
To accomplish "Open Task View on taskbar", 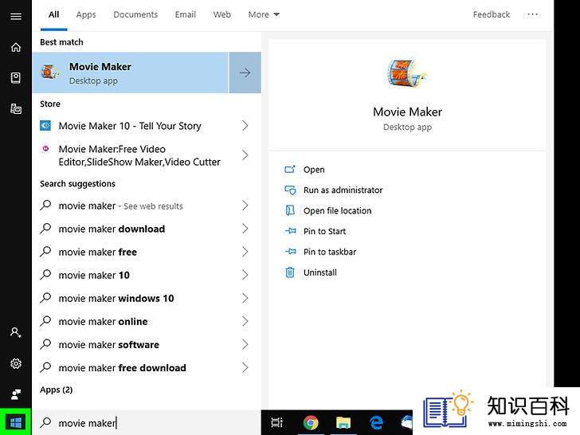I will (276, 422).
